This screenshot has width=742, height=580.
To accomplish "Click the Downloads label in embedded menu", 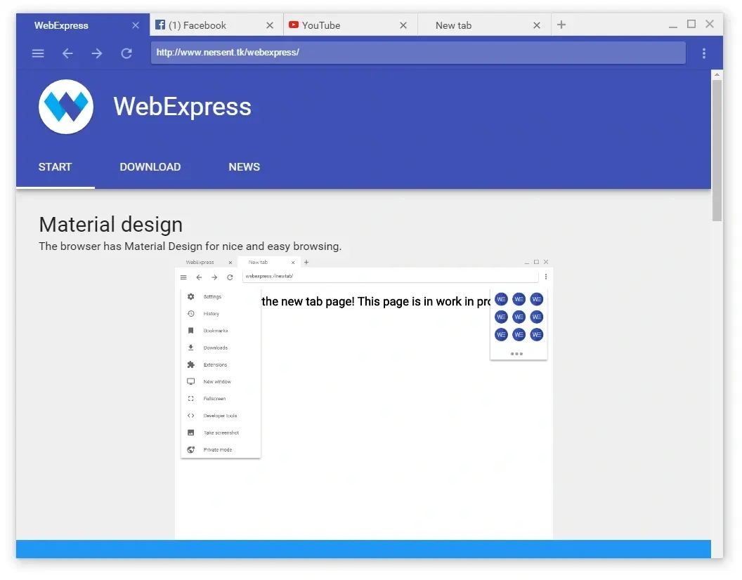I will 215,348.
